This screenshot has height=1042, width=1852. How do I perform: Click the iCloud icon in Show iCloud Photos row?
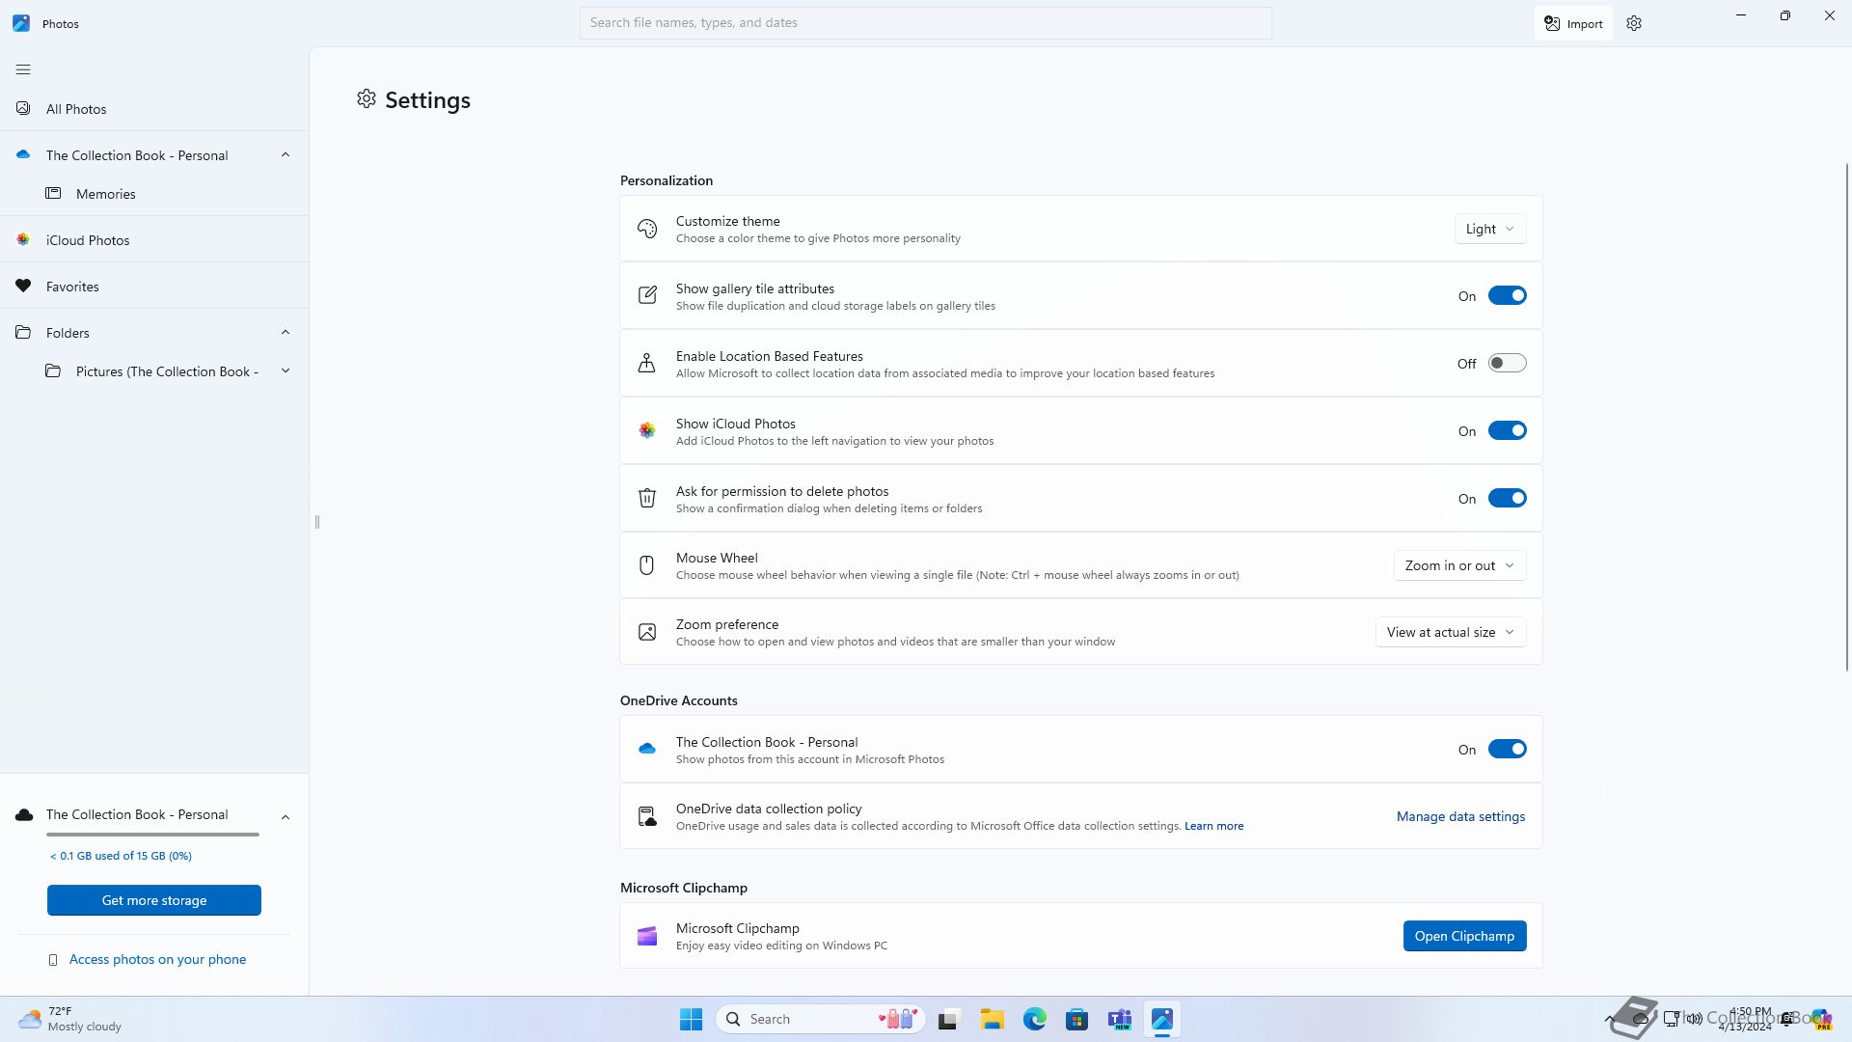[x=647, y=430]
